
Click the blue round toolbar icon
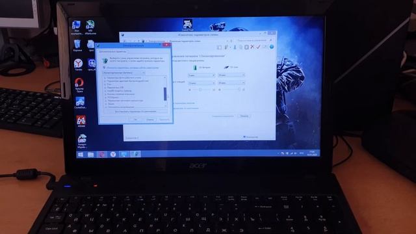coord(272,47)
